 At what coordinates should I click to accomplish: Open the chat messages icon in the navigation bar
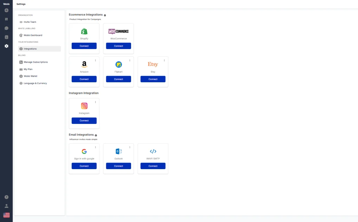6,28
